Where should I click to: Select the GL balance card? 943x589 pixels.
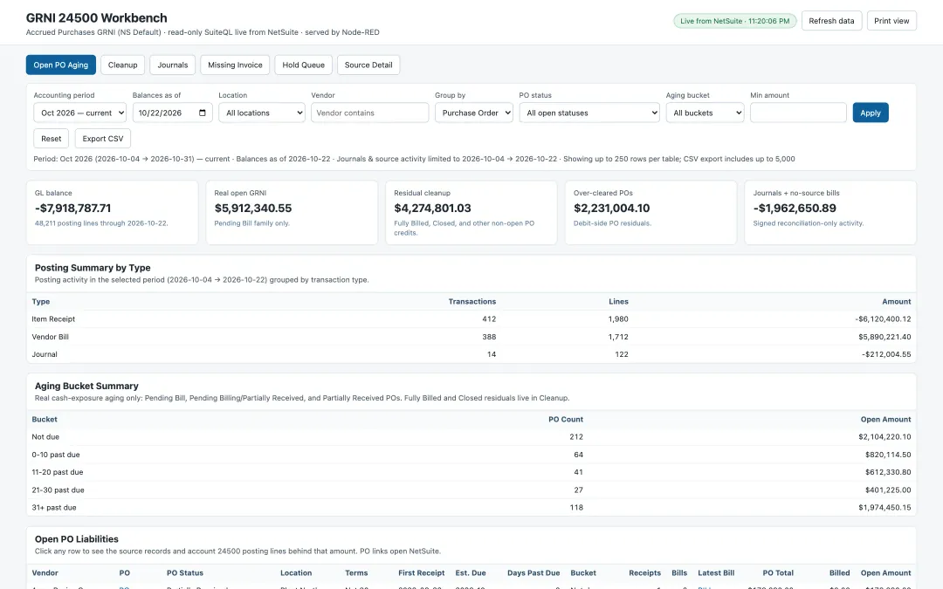pyautogui.click(x=112, y=213)
